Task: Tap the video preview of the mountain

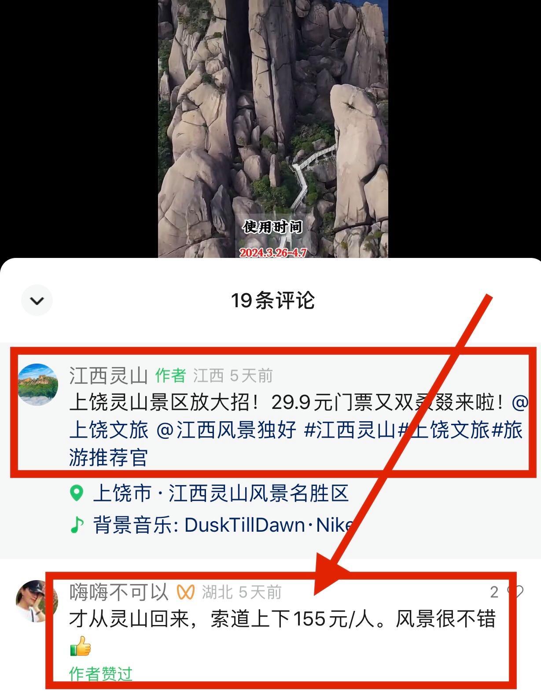Action: (273, 129)
